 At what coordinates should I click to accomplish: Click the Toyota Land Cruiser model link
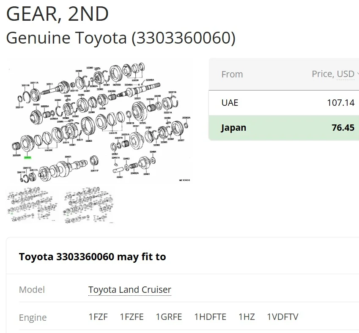(129, 290)
